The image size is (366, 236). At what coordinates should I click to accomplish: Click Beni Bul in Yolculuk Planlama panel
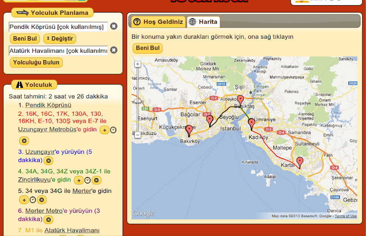click(x=25, y=38)
